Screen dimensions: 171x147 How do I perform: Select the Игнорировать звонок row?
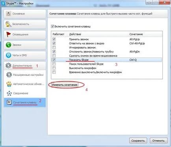point(107,47)
